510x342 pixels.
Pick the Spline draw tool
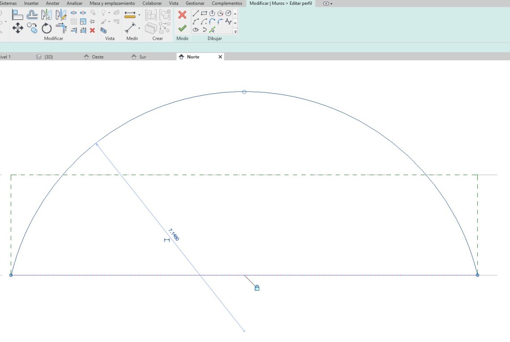[x=229, y=21]
